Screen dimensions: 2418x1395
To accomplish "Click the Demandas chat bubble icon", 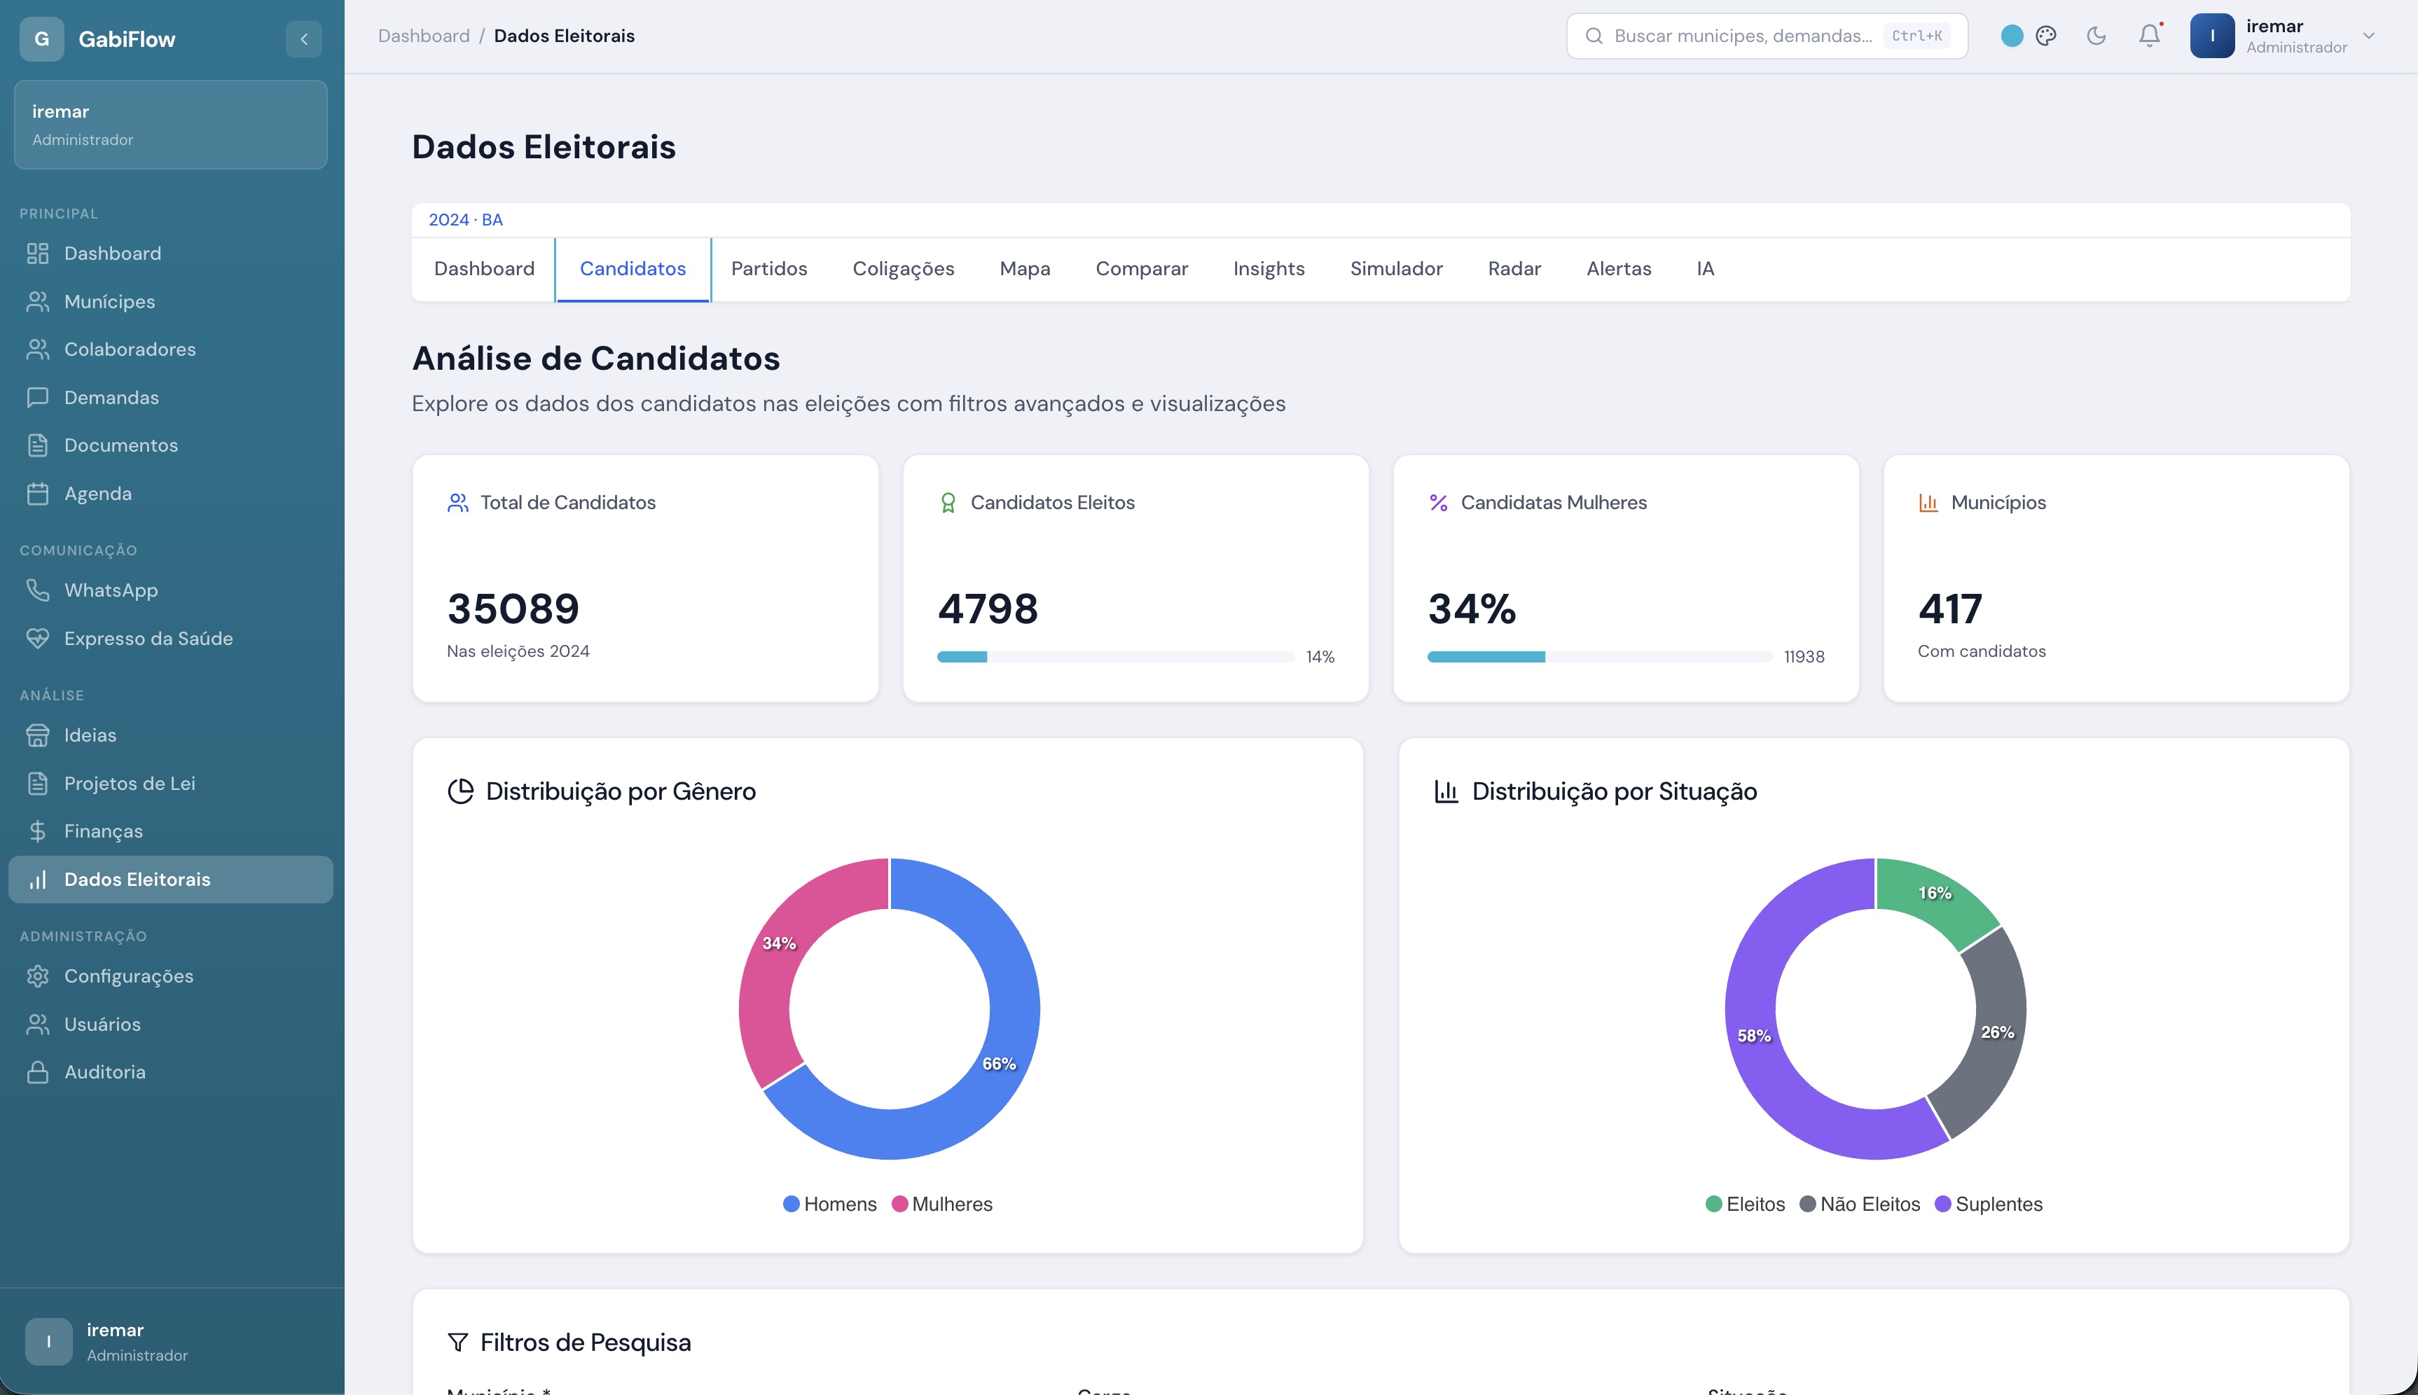I will click(37, 398).
